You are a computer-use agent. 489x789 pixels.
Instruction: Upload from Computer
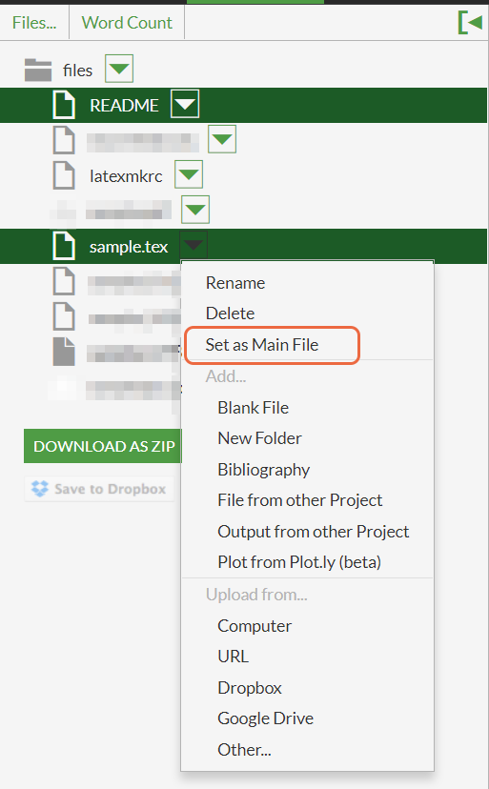(255, 626)
